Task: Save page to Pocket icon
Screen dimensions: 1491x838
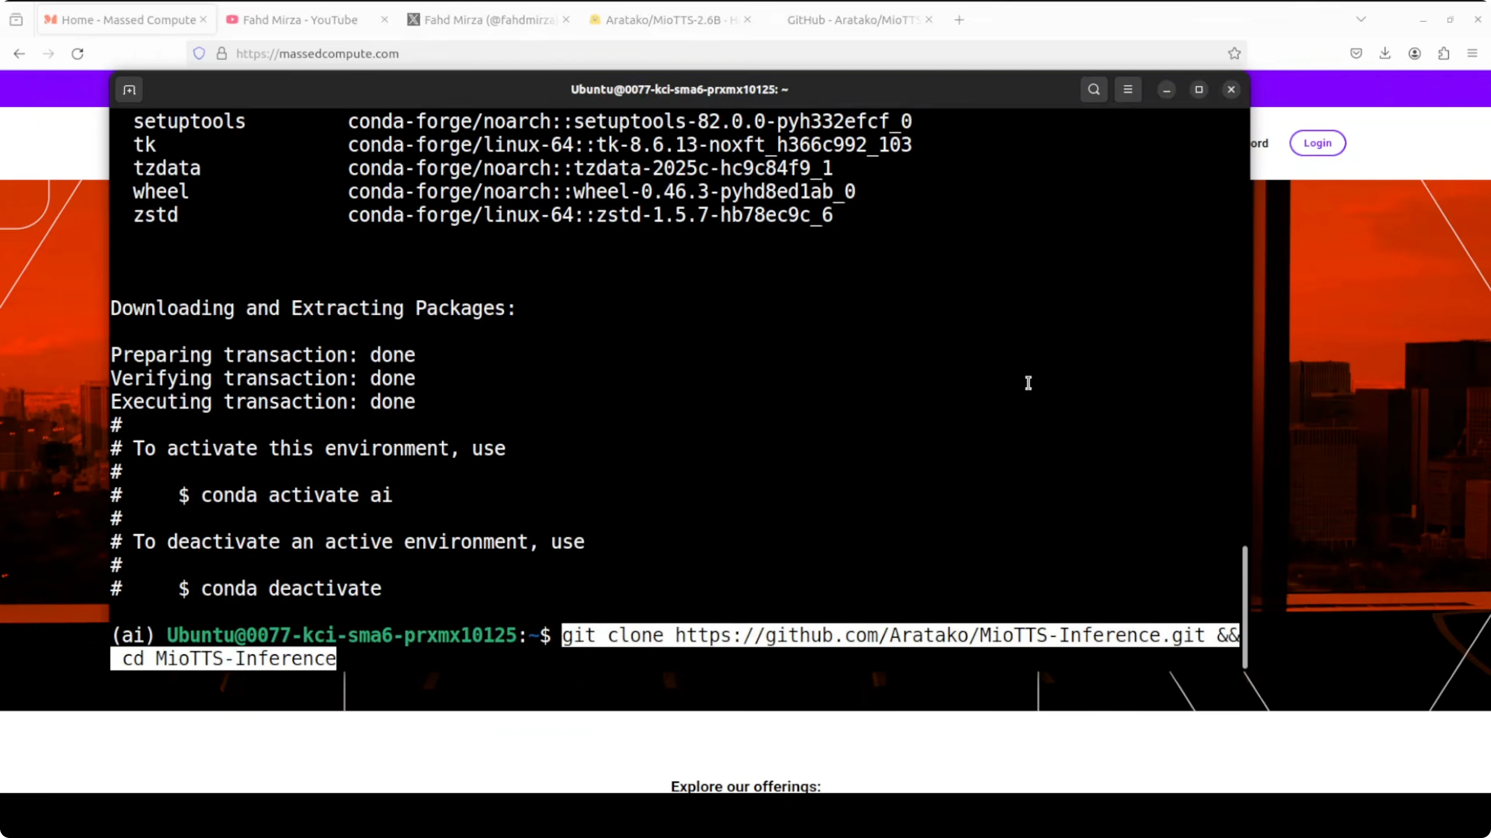Action: [1356, 54]
